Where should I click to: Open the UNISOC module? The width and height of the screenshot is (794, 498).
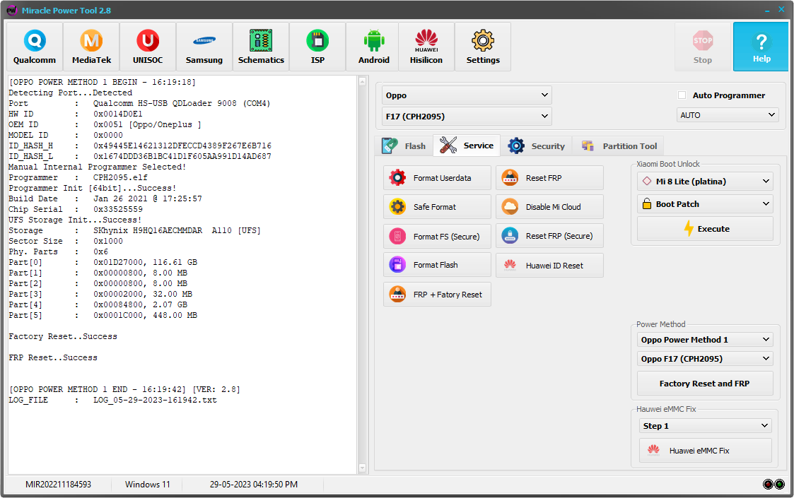pyautogui.click(x=148, y=47)
